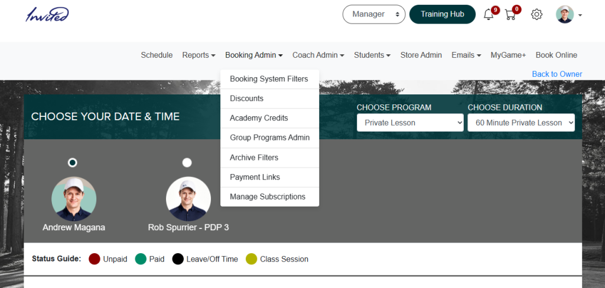The image size is (605, 288).
Task: Click Rob Spurrier's coach photo
Action: coord(188,199)
